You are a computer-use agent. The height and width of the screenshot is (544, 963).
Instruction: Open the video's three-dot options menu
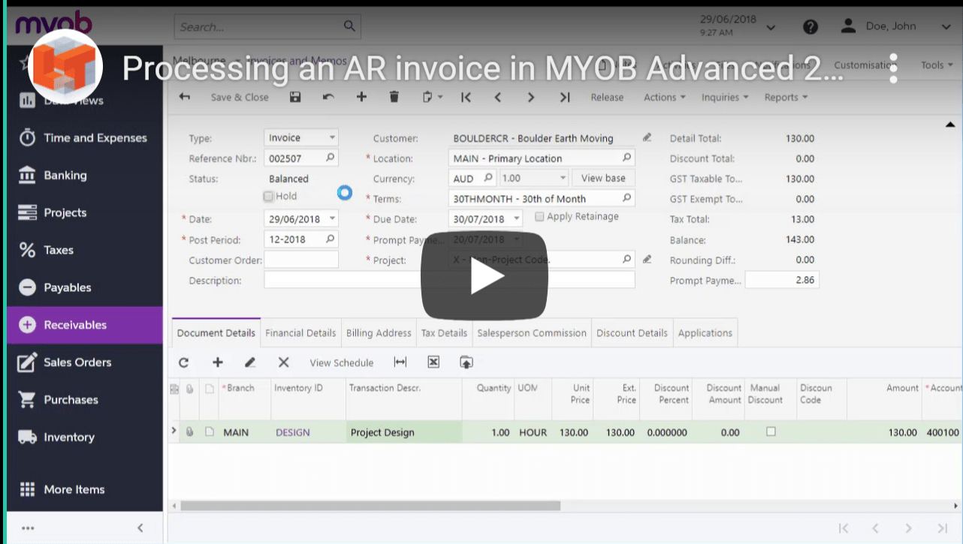(x=893, y=68)
